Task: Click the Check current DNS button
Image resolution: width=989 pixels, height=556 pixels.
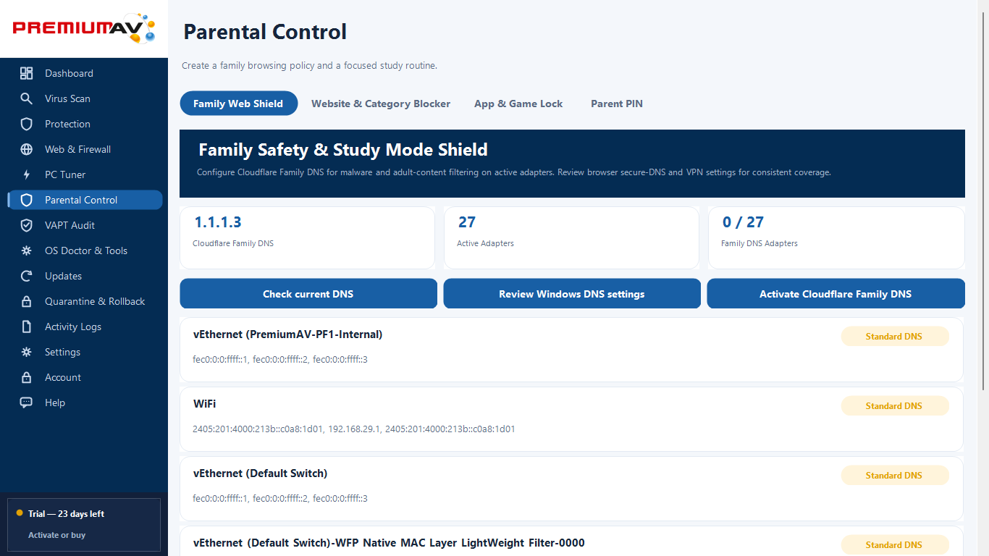Action: pyautogui.click(x=308, y=294)
